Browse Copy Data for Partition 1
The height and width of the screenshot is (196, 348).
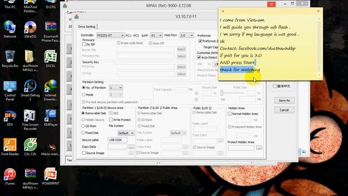pos(132,146)
